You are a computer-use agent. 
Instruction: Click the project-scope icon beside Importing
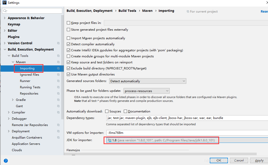point(58,68)
